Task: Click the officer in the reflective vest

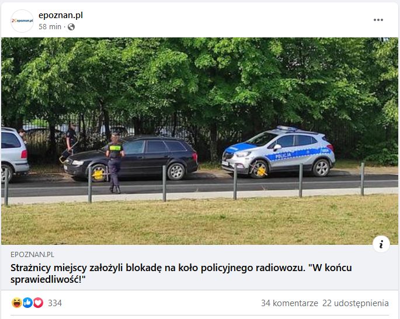Action: coord(115,162)
